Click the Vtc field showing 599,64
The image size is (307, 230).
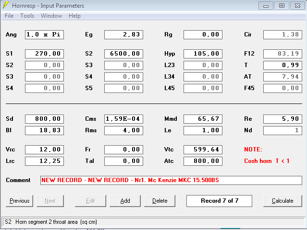203,150
